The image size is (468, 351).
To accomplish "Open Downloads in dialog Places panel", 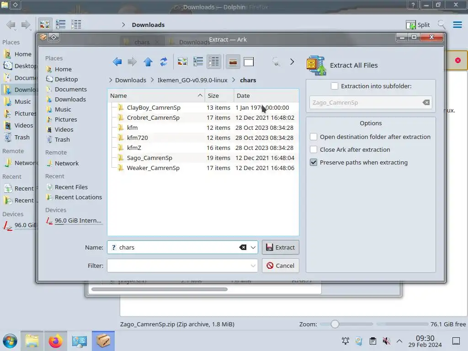I will [70, 99].
